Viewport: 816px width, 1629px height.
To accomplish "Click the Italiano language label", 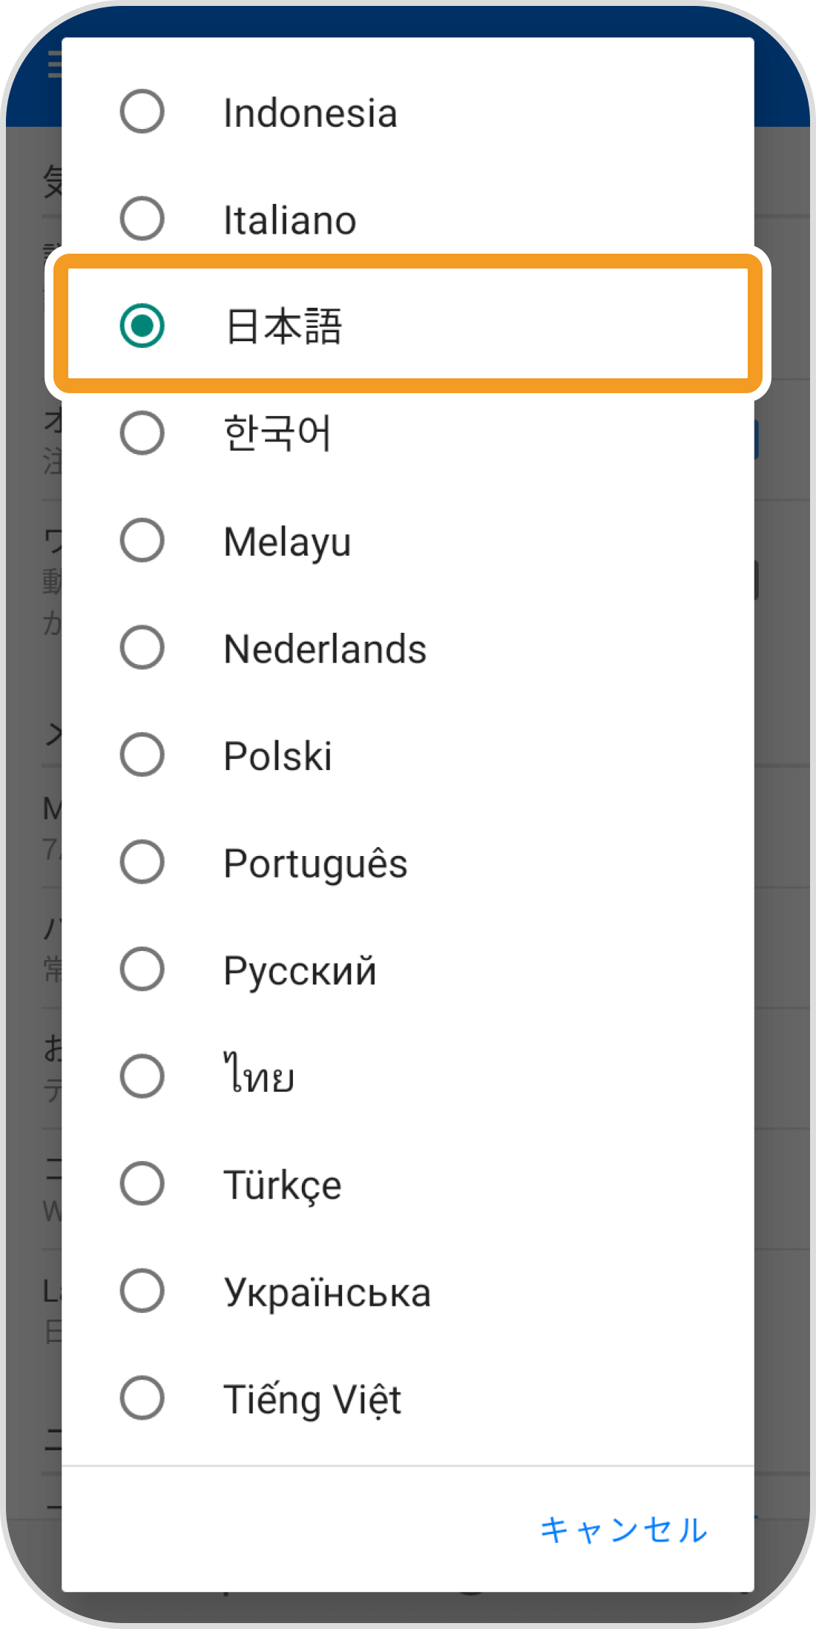I will (290, 220).
